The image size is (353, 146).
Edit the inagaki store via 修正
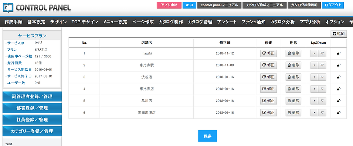point(268,53)
